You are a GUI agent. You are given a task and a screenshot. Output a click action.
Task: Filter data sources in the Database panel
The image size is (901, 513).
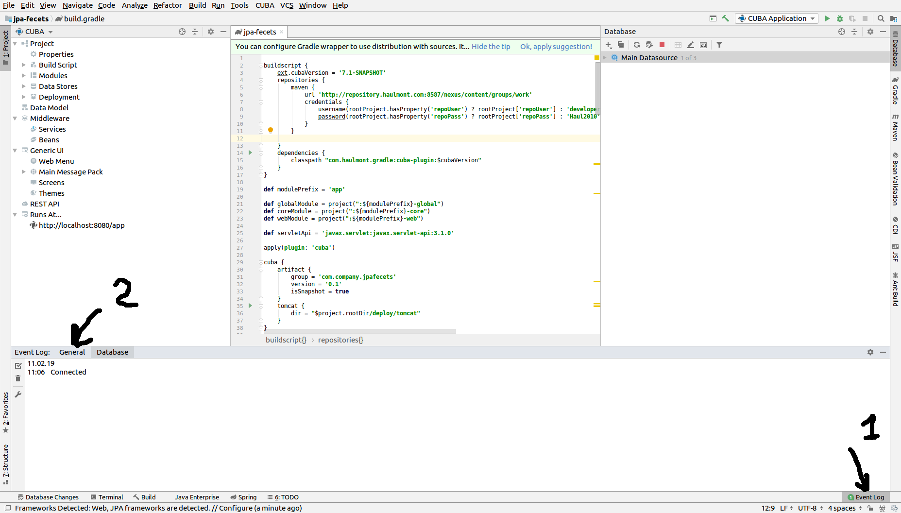tap(719, 45)
